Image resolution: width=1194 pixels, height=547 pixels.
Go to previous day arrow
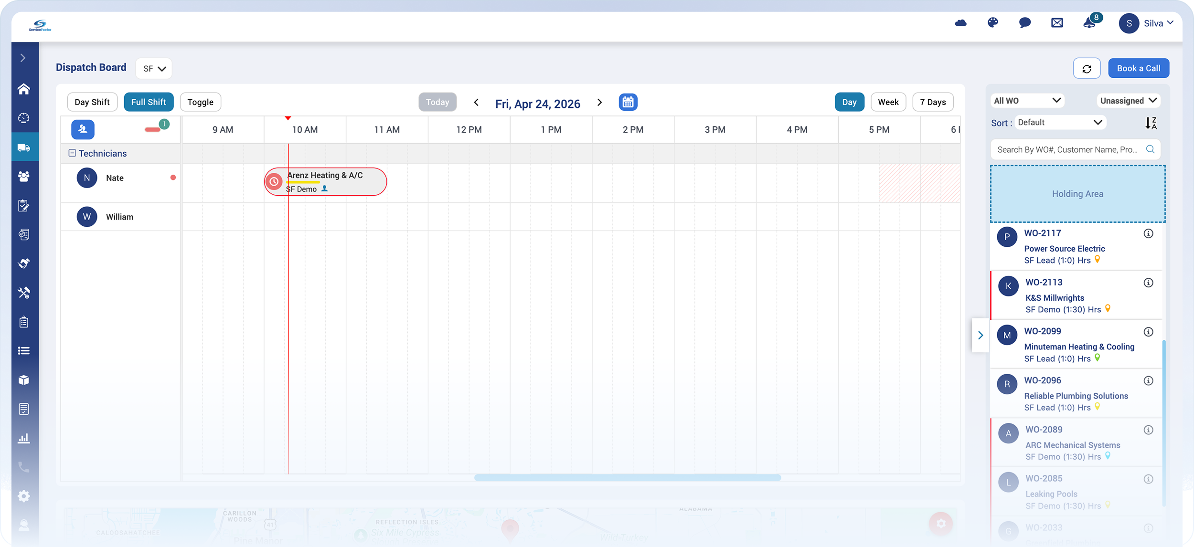(476, 103)
